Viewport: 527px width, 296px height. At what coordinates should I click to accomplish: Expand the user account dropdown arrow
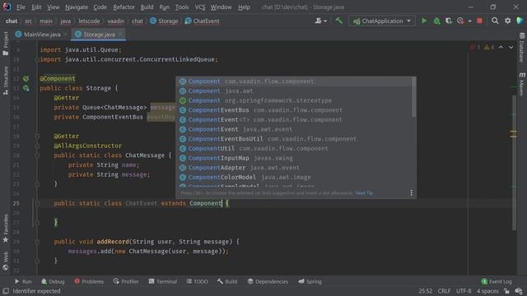click(325, 21)
